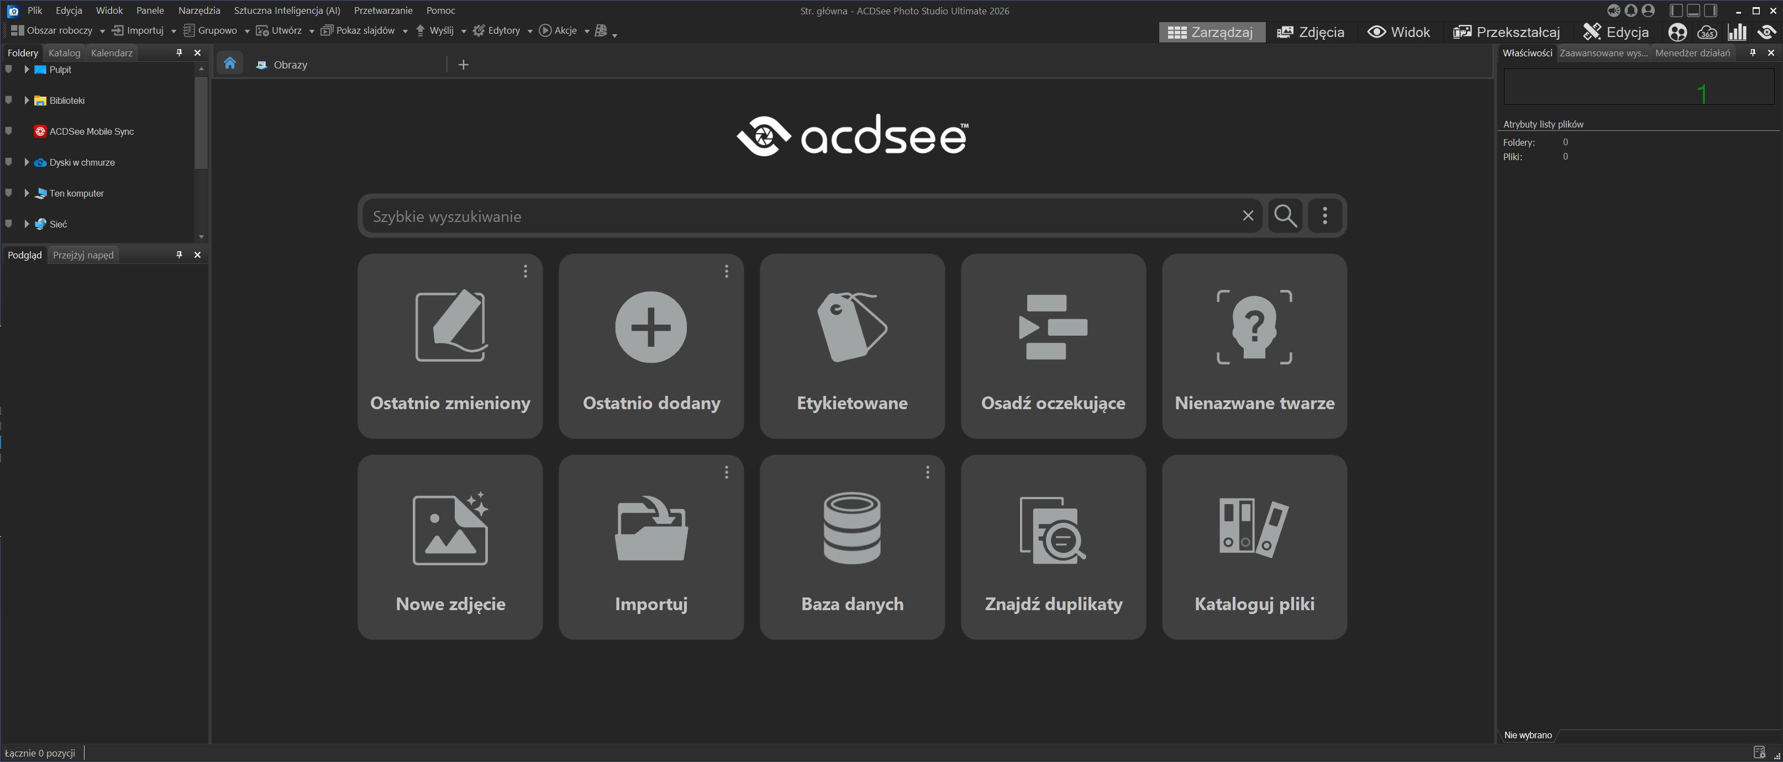Switch to the Przejżyj napęd tab

pos(83,255)
